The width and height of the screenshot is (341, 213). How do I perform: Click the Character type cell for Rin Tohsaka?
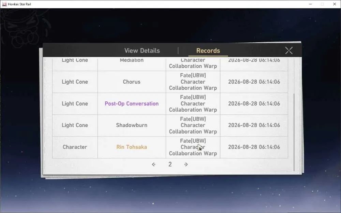pos(75,147)
